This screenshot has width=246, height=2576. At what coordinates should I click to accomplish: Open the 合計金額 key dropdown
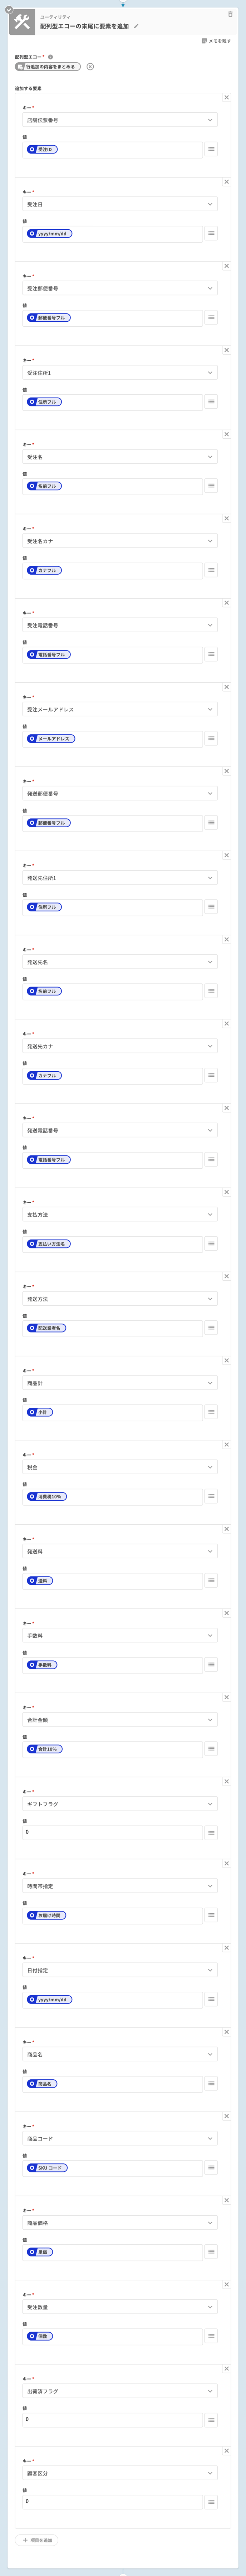tap(120, 1720)
